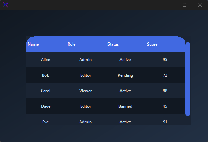This screenshot has height=142, width=208.
Task: Select Admin role in Alice's row
Action: (x=85, y=60)
